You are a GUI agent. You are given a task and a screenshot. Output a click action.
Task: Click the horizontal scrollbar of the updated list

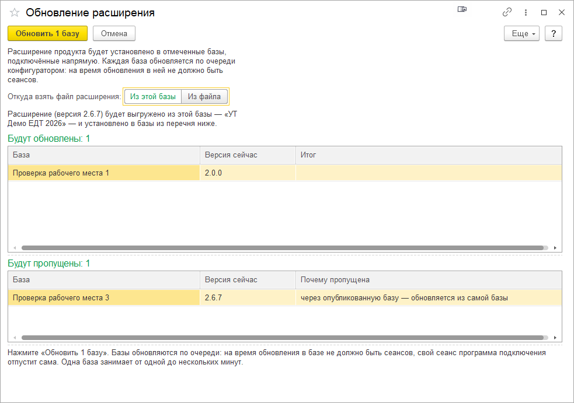283,248
